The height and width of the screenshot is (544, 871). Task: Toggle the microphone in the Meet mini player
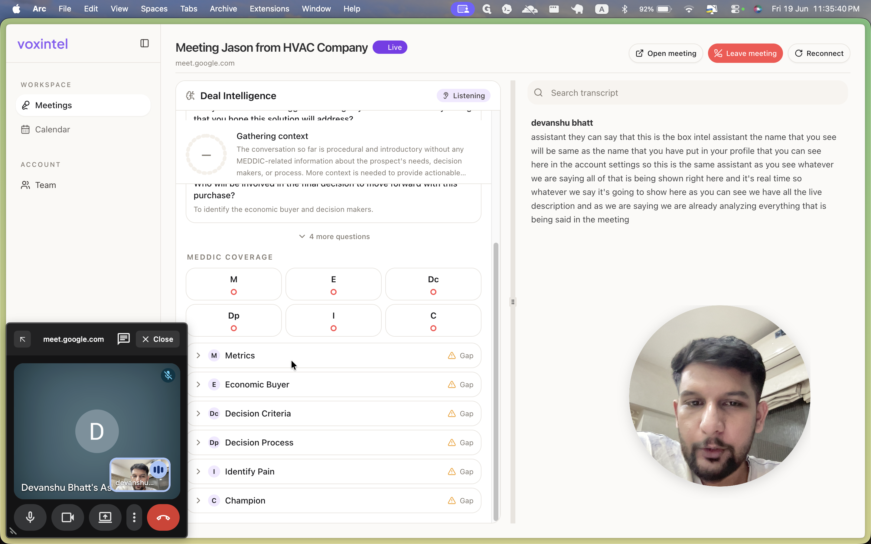point(30,517)
